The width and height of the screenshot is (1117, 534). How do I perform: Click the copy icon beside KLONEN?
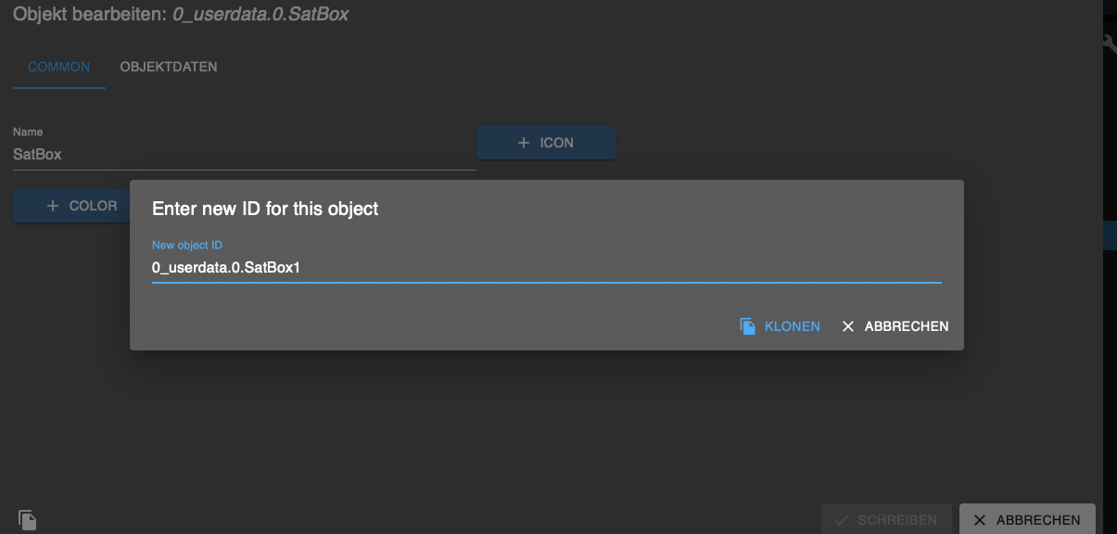748,326
